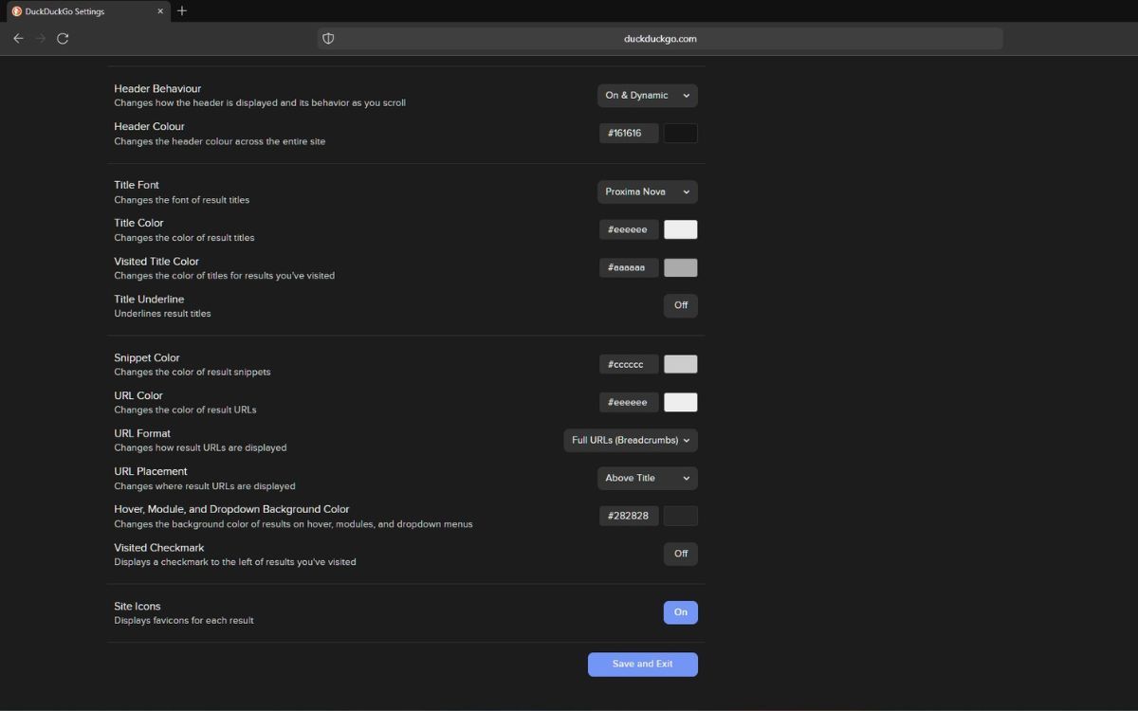This screenshot has width=1138, height=711.
Task: Turn on the Visited Checkmark toggle
Action: tap(680, 554)
